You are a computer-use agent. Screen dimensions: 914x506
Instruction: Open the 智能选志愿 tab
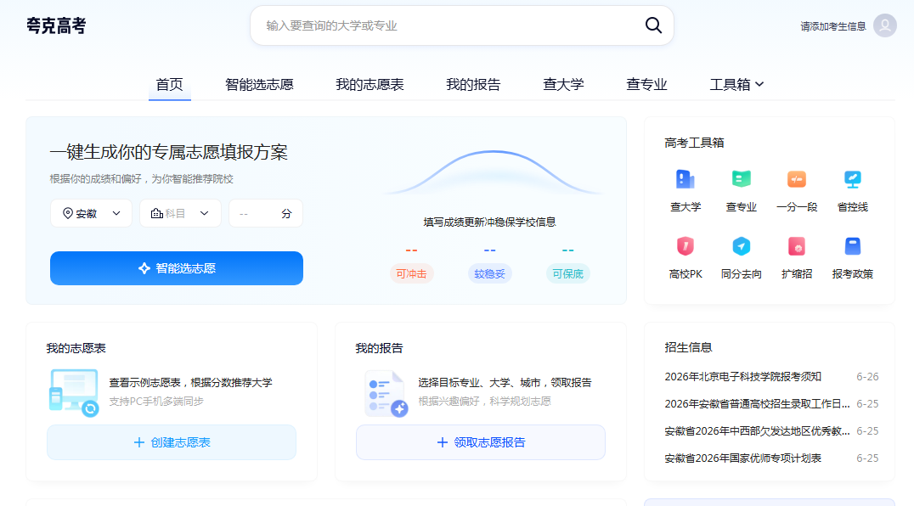[259, 84]
